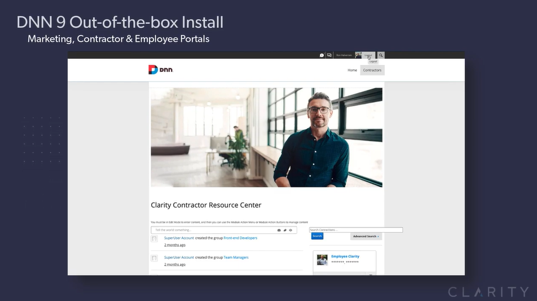The image size is (537, 301).
Task: Click the search magnifier icon in top bar
Action: point(381,55)
